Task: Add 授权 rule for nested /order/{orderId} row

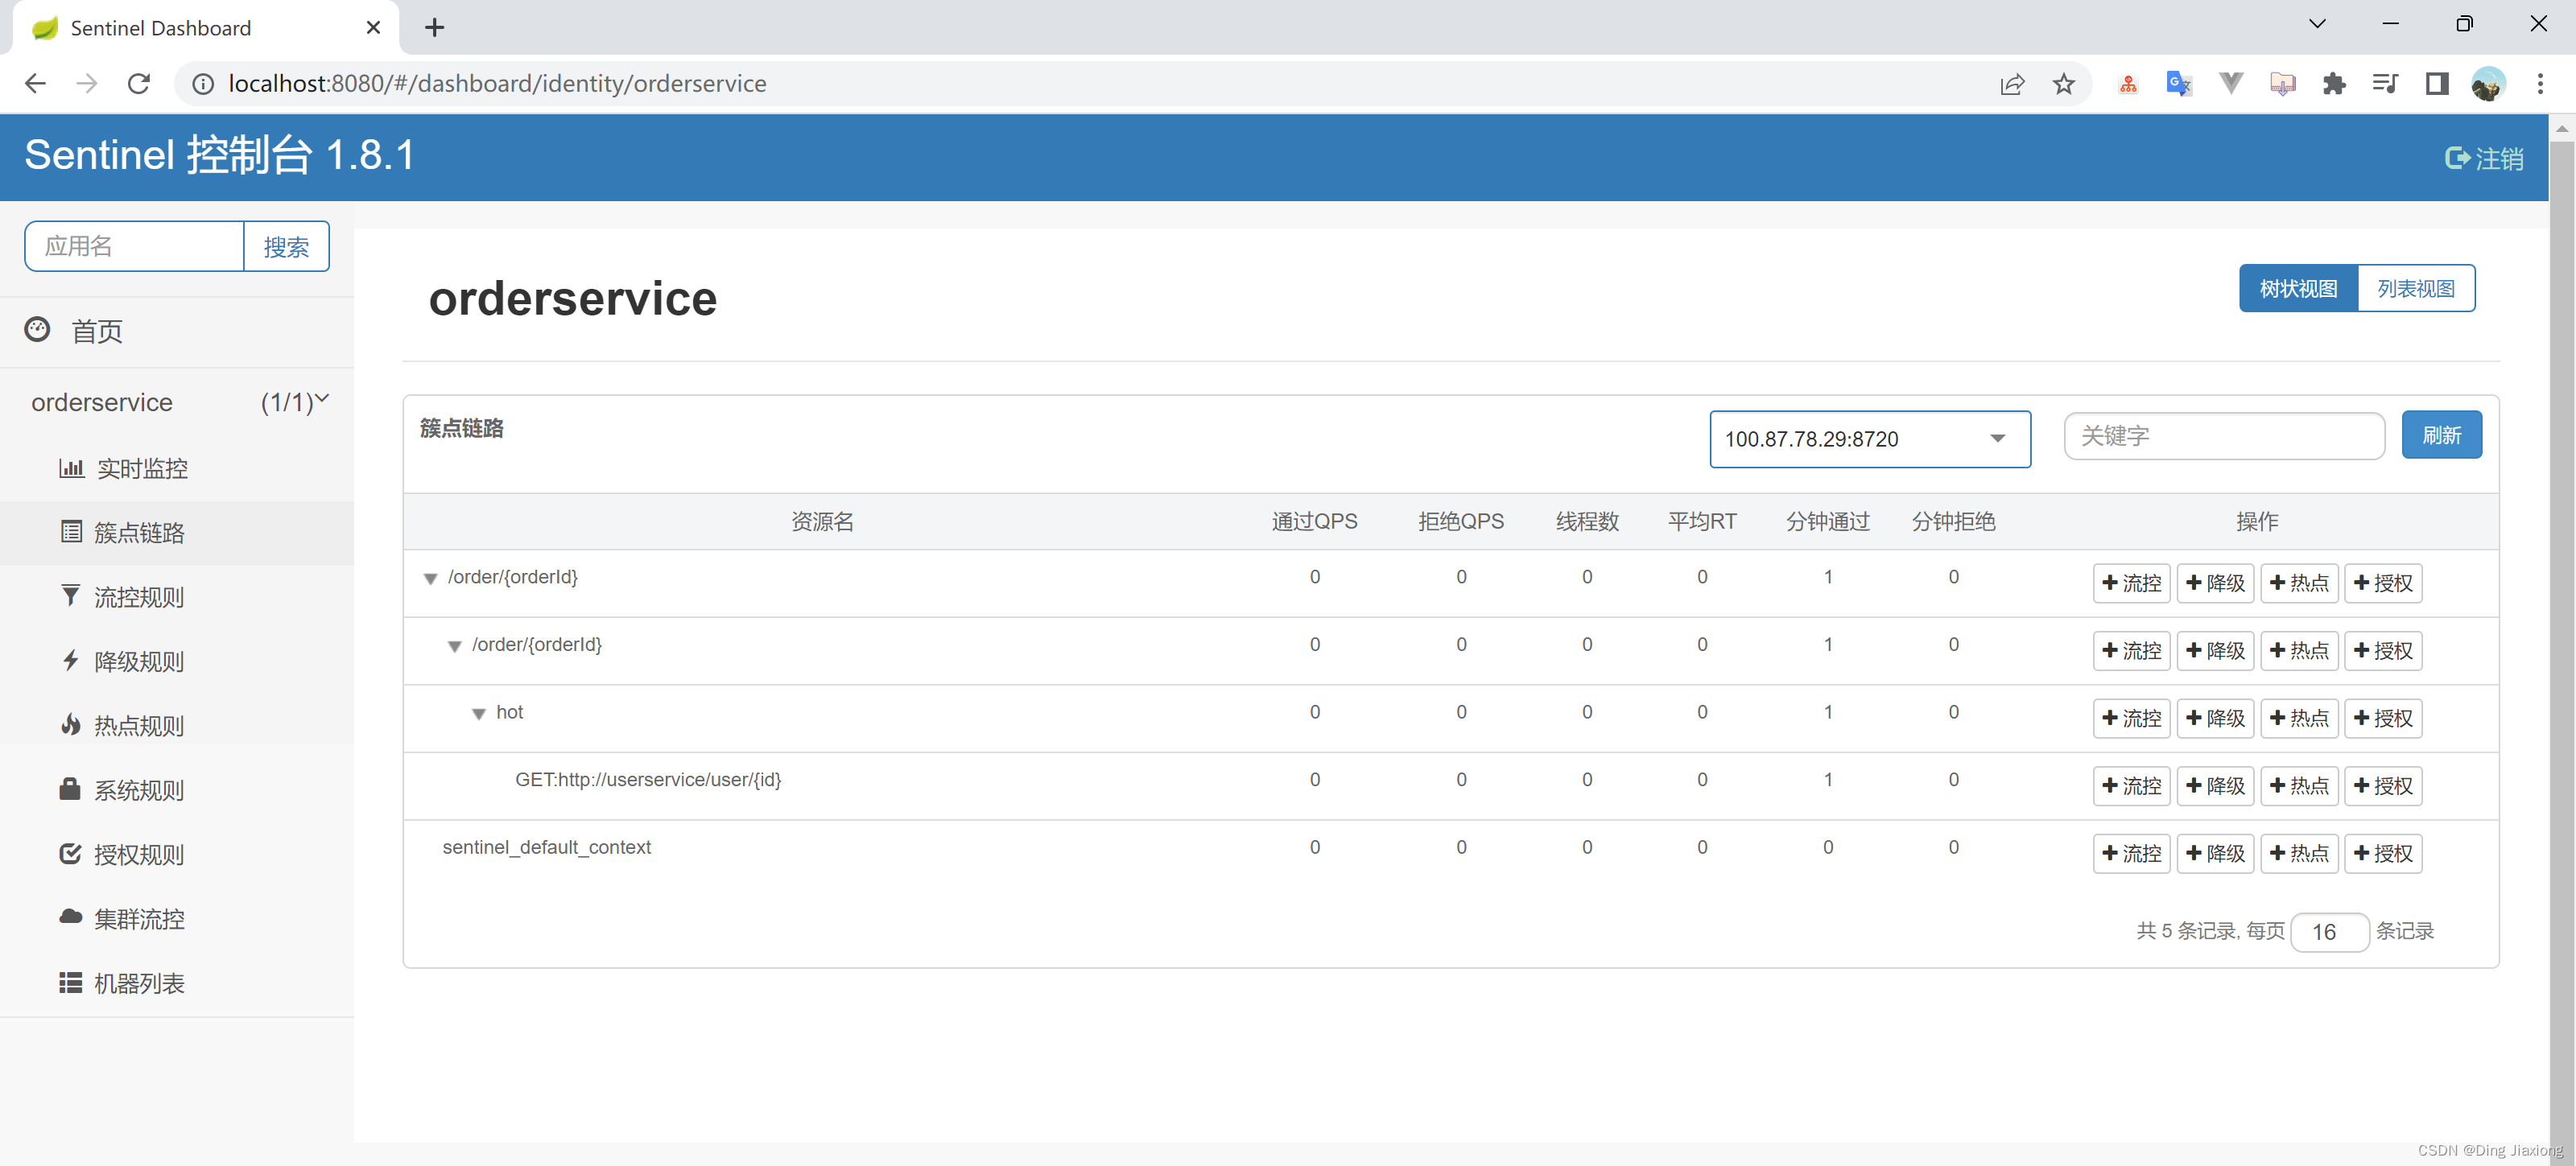Action: 2383,651
